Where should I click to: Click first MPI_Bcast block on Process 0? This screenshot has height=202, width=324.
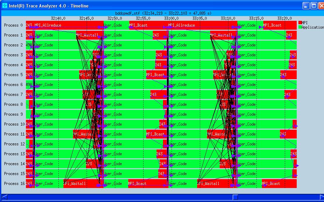click(x=148, y=25)
